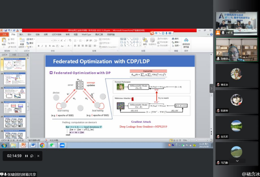The width and height of the screenshot is (260, 177).
Task: Click the Paste clipboard icon
Action: (4, 40)
